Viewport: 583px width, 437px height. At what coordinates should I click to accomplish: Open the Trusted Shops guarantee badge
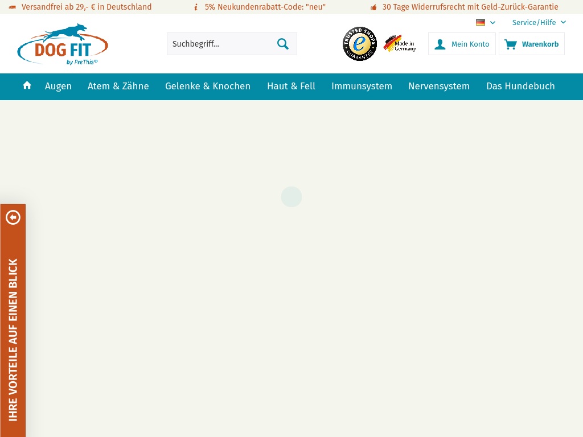click(x=359, y=44)
